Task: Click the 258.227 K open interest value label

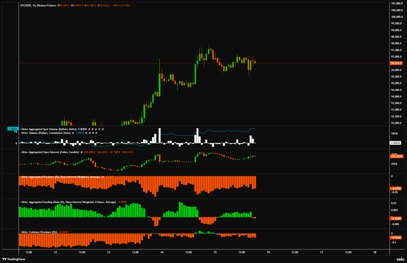Action: [396, 156]
